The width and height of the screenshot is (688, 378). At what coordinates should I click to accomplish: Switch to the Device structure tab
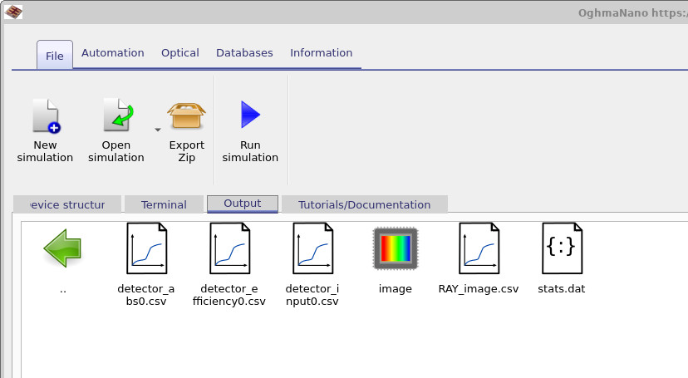(x=67, y=205)
